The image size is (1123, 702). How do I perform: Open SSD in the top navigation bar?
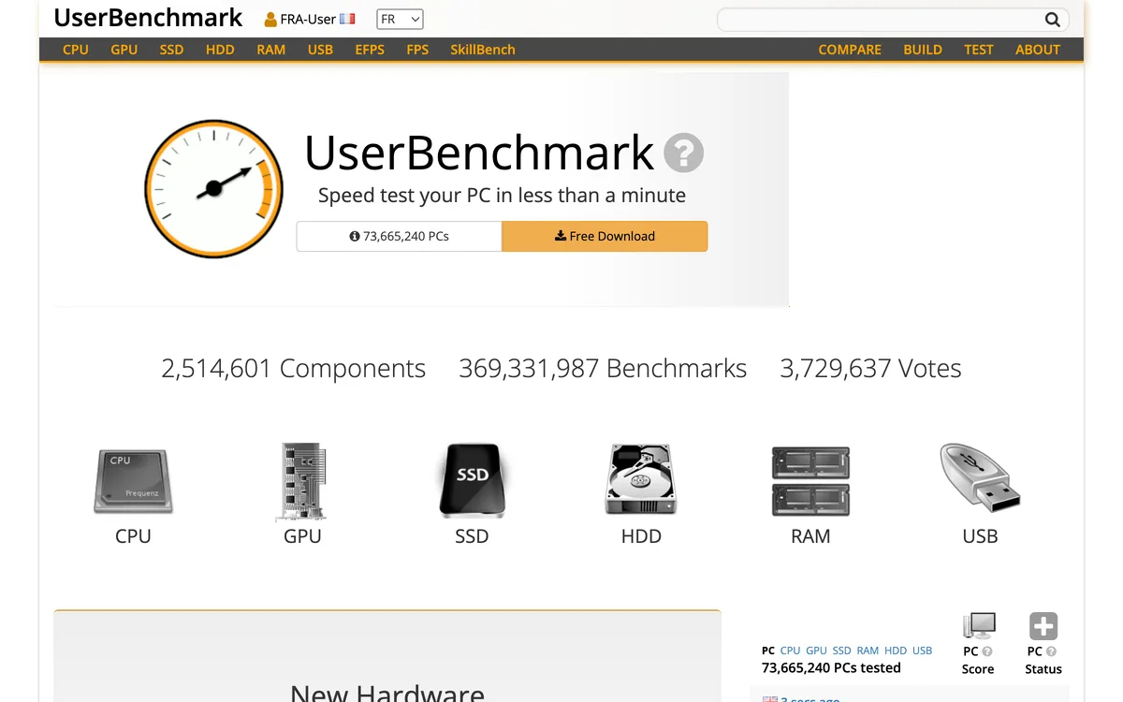tap(172, 50)
